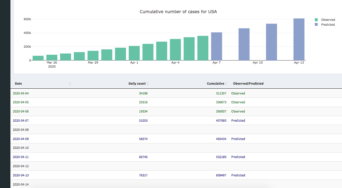Click Observed label in the 2020-04-05 row

click(x=238, y=102)
